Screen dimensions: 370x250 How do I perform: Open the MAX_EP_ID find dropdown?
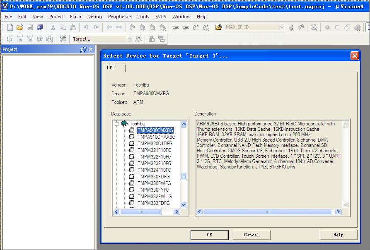pyautogui.click(x=282, y=28)
